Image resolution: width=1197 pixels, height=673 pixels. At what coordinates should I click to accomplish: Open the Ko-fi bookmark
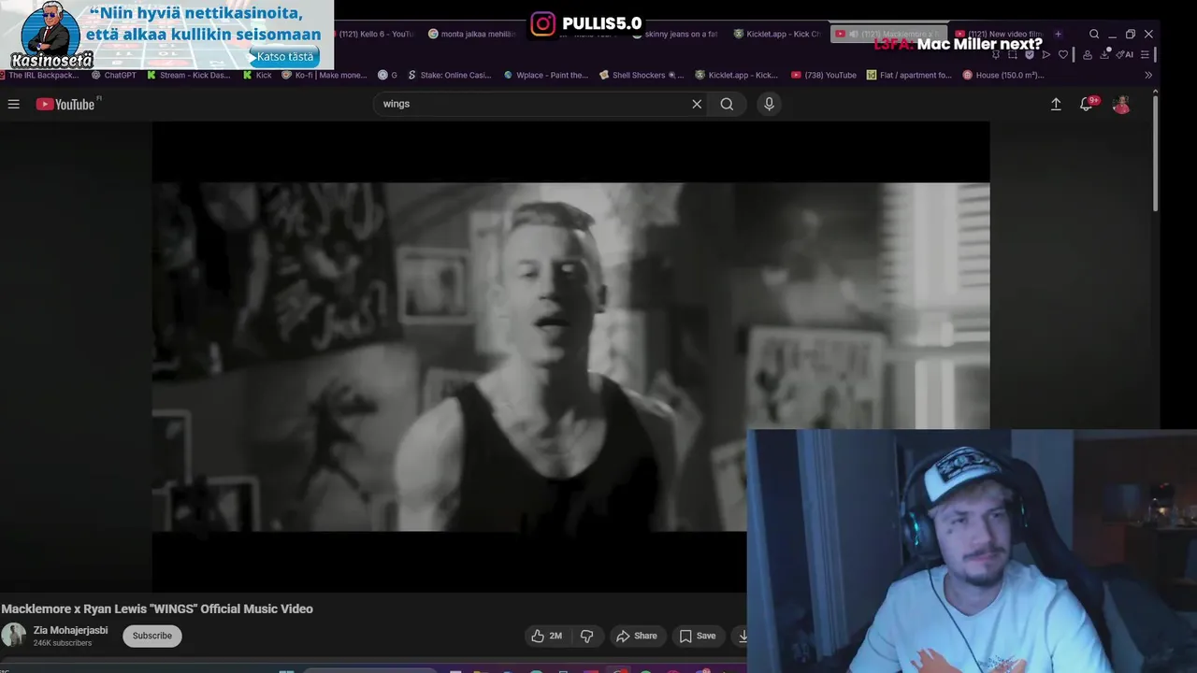point(325,75)
